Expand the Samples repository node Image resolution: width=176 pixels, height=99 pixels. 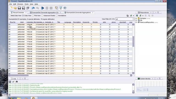tap(136, 18)
